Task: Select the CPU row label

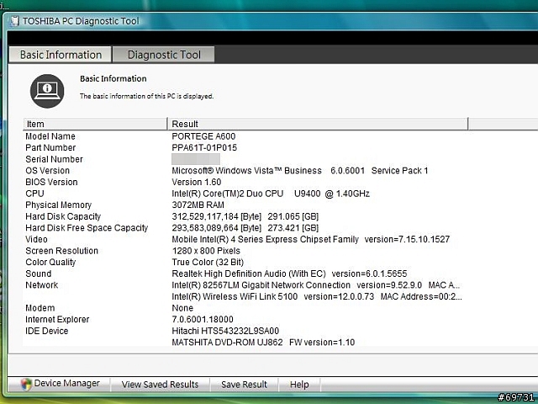Action: click(34, 194)
